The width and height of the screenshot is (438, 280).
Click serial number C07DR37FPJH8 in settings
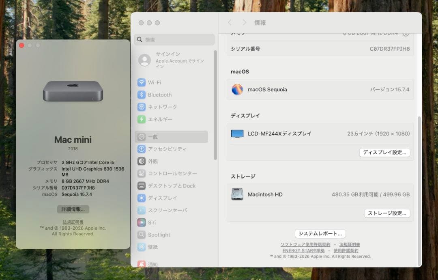point(390,49)
